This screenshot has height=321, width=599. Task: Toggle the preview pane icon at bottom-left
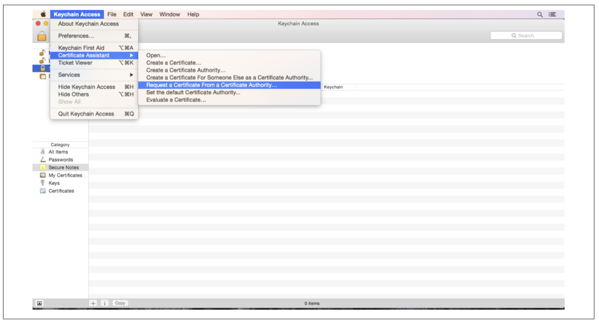coord(39,303)
